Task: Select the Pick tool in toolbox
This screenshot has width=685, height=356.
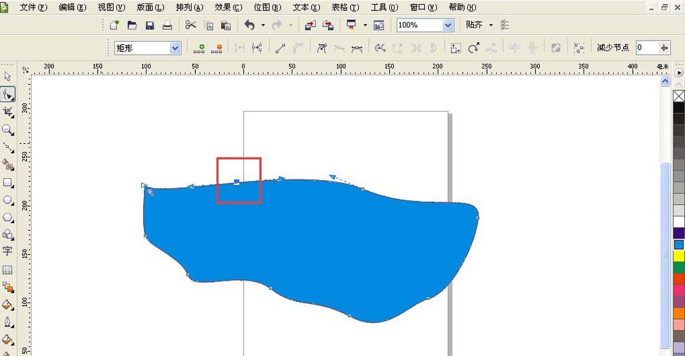Action: pos(8,77)
